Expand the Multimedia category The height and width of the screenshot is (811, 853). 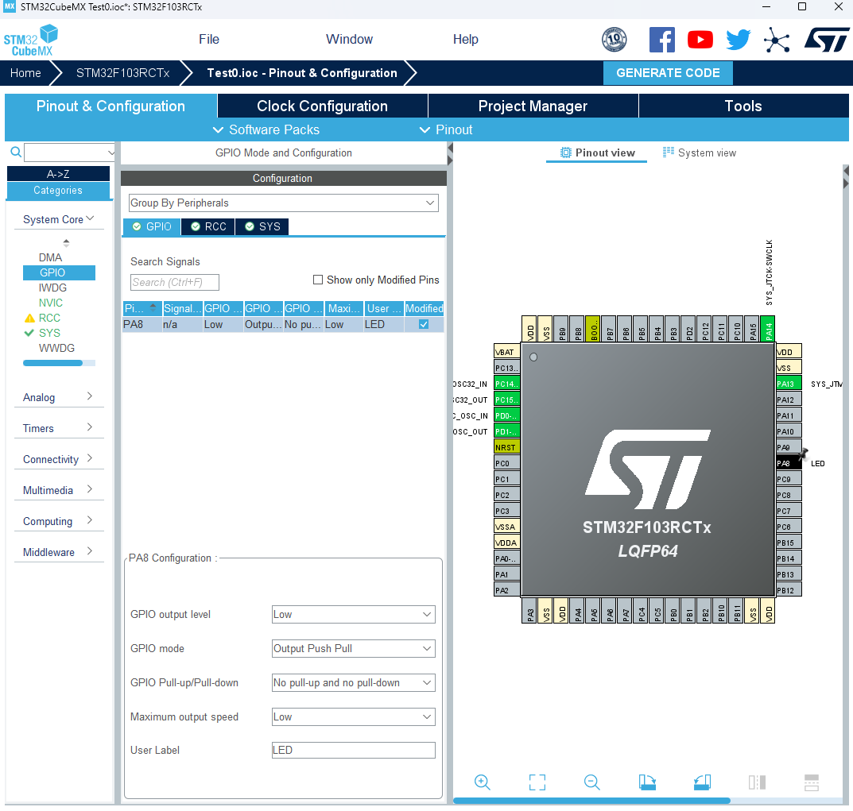pyautogui.click(x=59, y=490)
